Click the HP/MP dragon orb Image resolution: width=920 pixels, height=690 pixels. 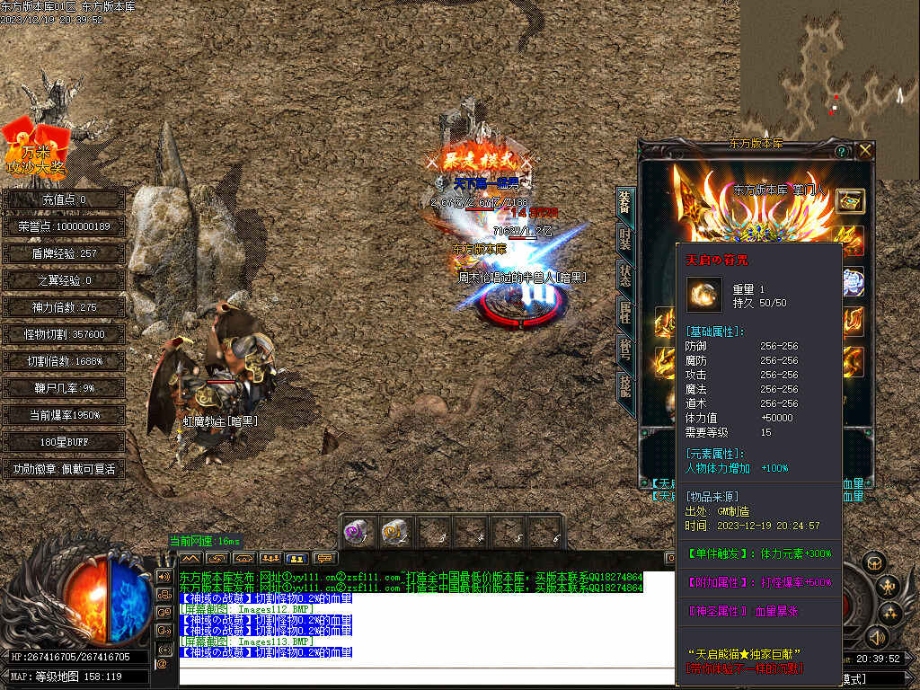click(108, 599)
